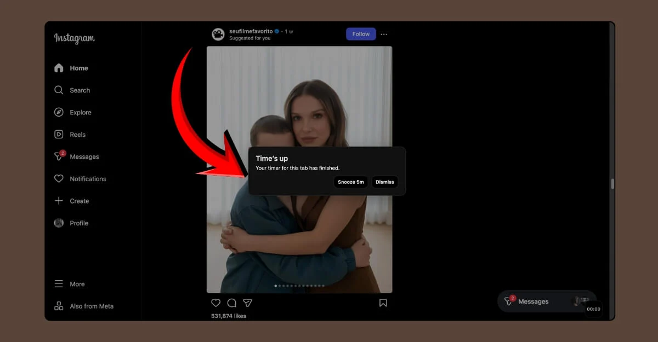Open the Explore page
658x342 pixels.
pyautogui.click(x=81, y=112)
